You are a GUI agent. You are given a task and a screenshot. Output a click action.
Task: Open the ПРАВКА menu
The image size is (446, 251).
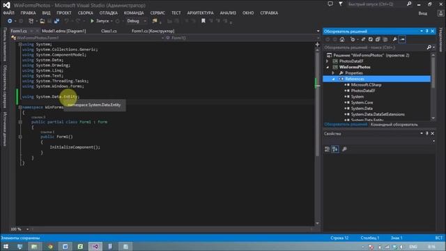click(28, 13)
